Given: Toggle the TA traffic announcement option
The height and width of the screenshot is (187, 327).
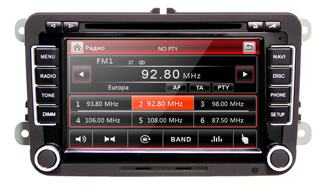Looking at the screenshot, I should point(200,87).
